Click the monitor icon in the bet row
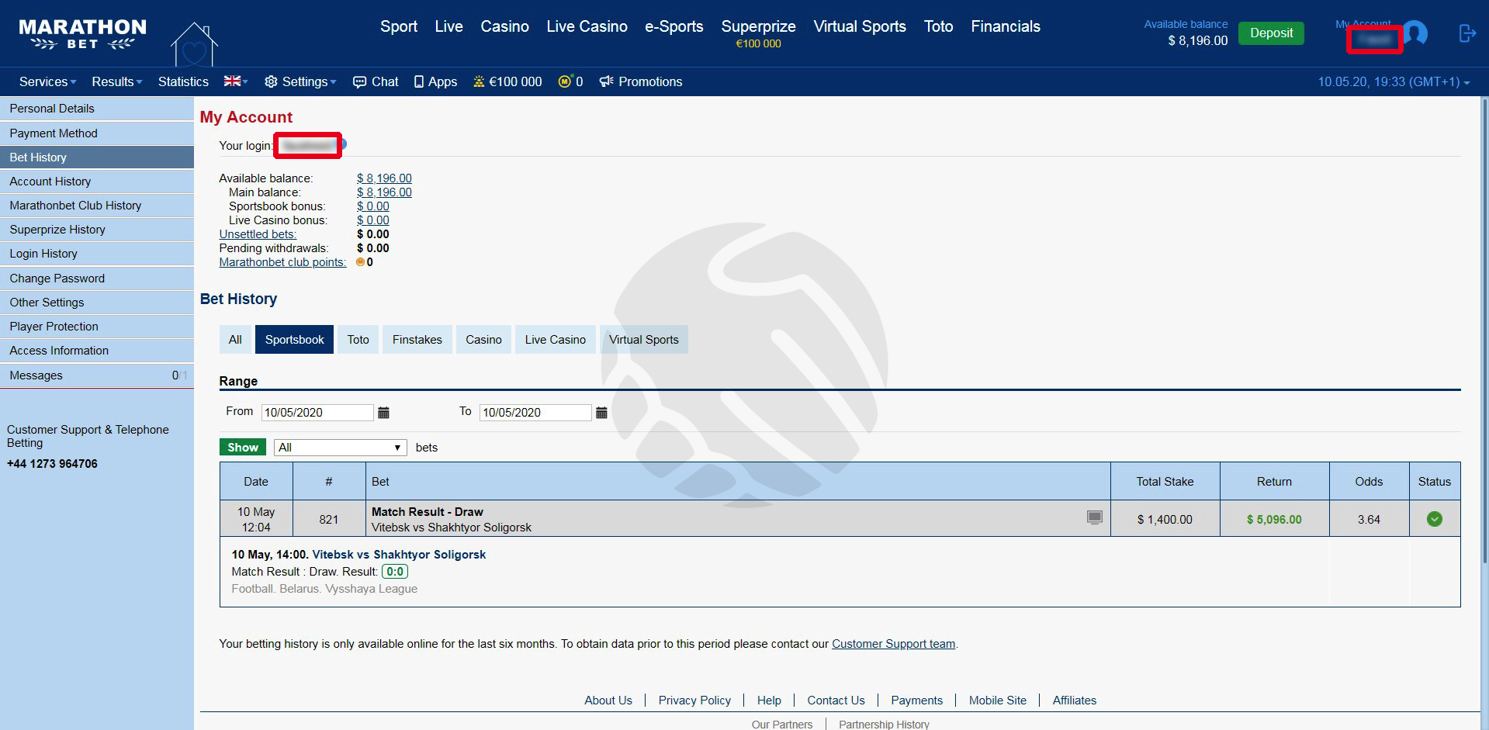This screenshot has height=730, width=1489. point(1094,517)
